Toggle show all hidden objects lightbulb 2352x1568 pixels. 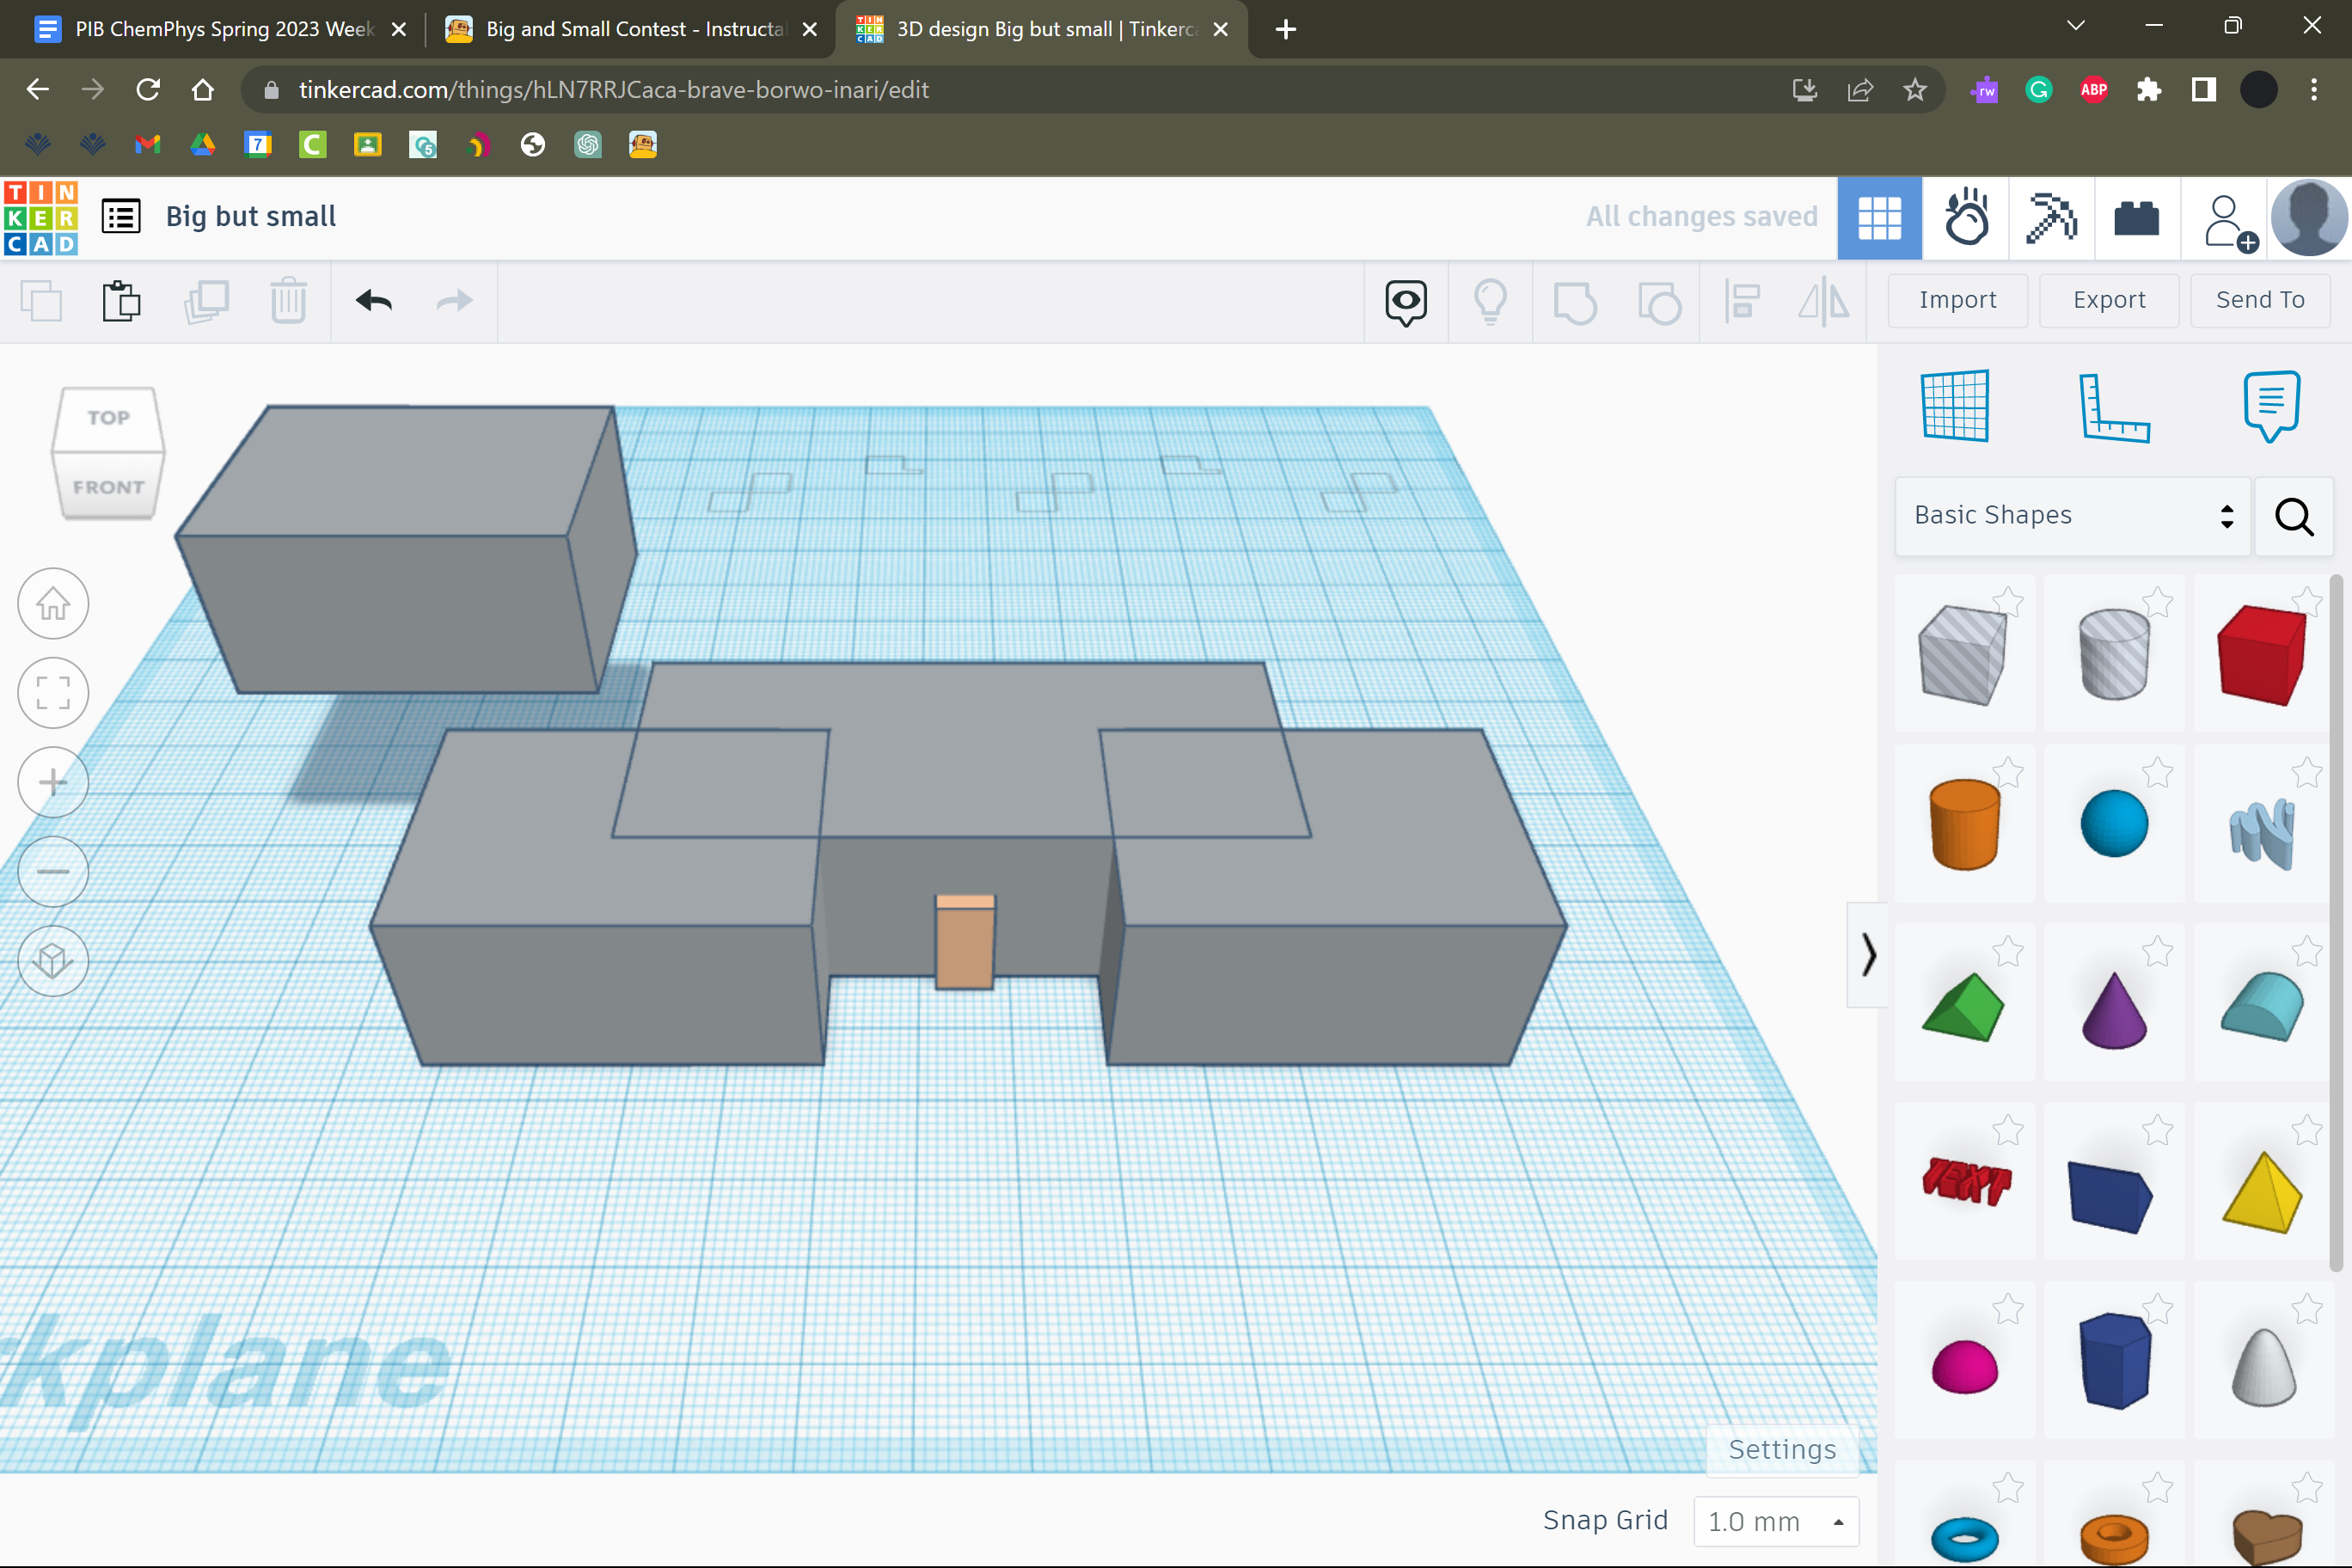pos(1490,301)
